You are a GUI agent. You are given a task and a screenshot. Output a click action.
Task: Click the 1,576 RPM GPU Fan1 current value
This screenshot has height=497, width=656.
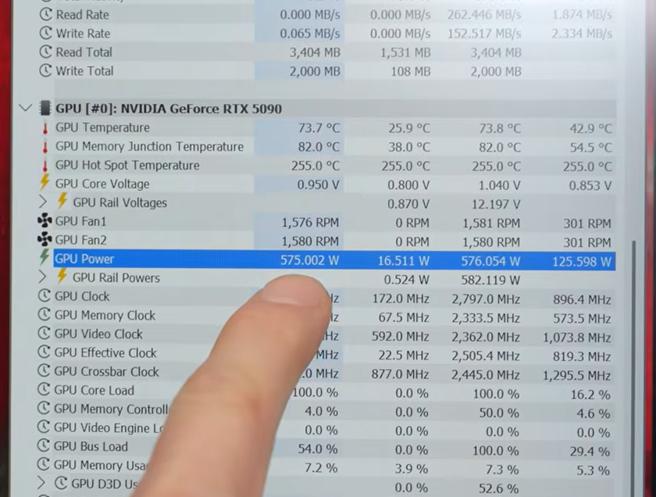coord(310,223)
